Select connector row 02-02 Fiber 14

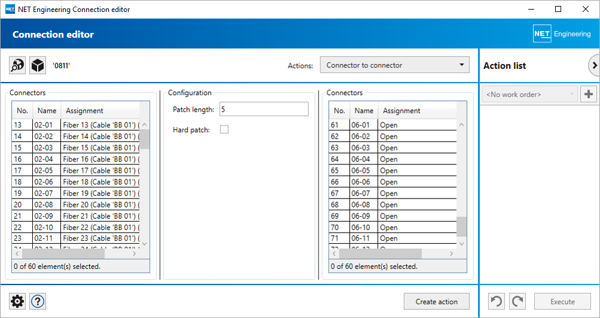tap(76, 136)
